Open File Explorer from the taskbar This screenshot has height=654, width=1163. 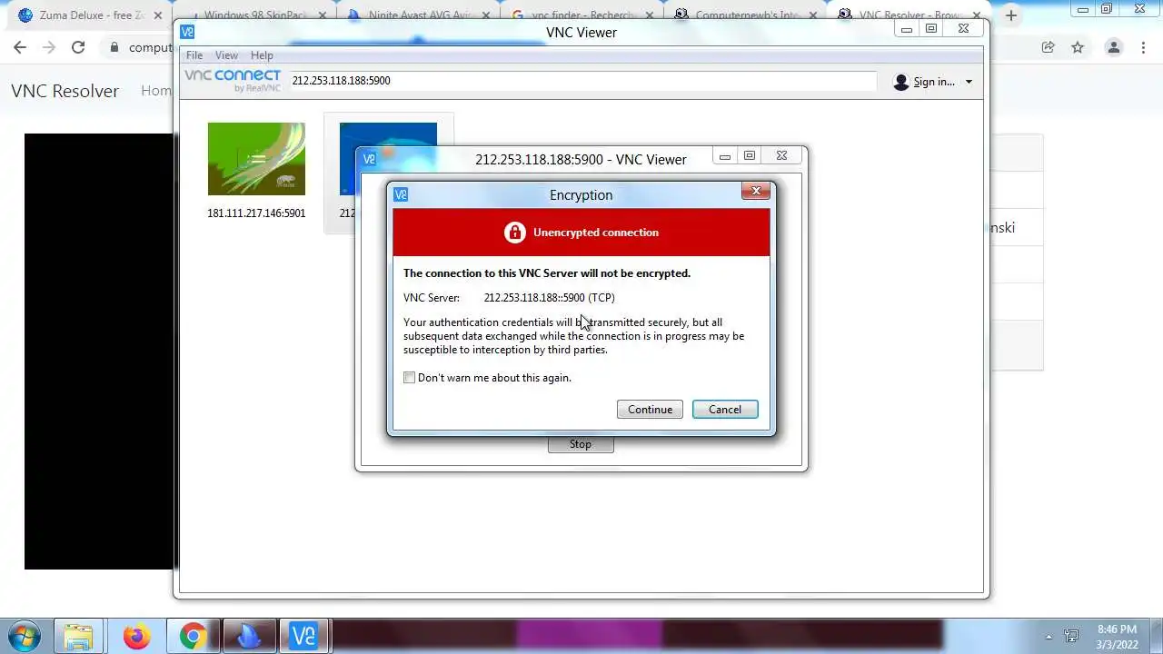coord(79,636)
